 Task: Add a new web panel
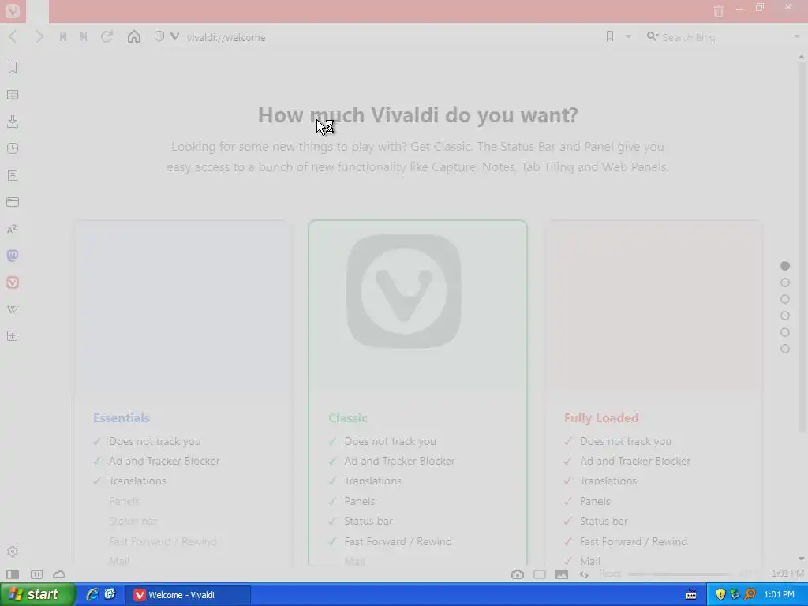tap(13, 336)
